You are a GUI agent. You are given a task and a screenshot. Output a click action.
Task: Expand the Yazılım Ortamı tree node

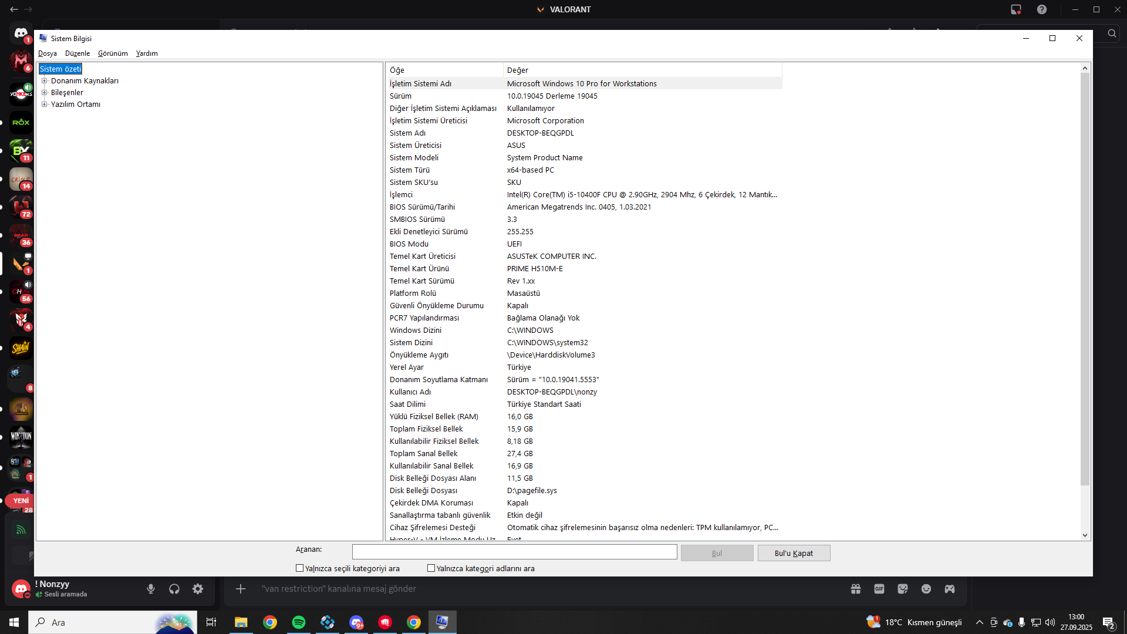45,104
